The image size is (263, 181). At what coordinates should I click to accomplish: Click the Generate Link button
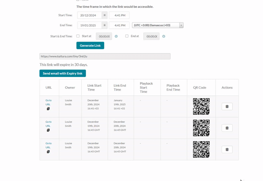[x=90, y=45]
